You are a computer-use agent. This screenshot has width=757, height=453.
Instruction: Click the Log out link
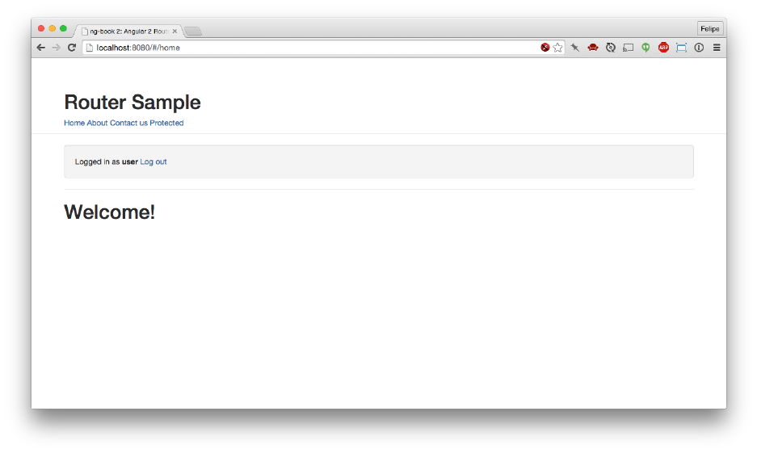[154, 162]
